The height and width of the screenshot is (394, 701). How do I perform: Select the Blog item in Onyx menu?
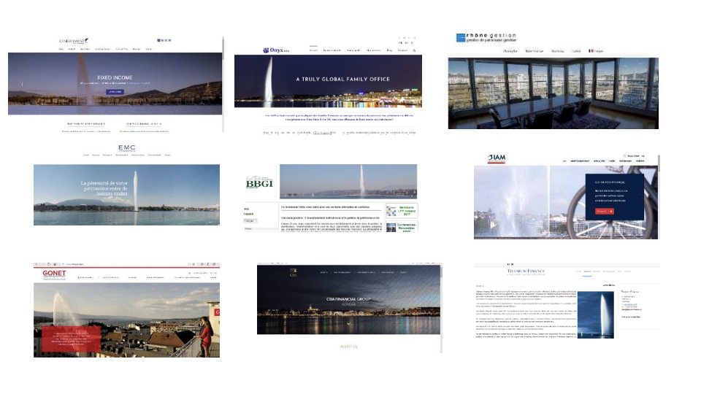click(389, 51)
